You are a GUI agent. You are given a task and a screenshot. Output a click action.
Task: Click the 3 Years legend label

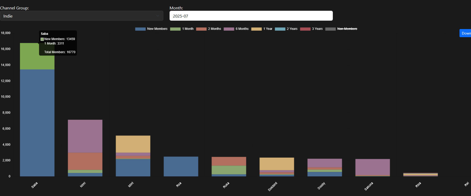pos(317,29)
